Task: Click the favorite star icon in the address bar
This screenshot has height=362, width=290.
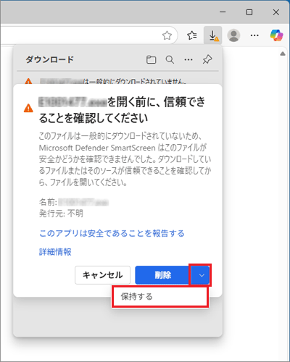Action: (167, 35)
